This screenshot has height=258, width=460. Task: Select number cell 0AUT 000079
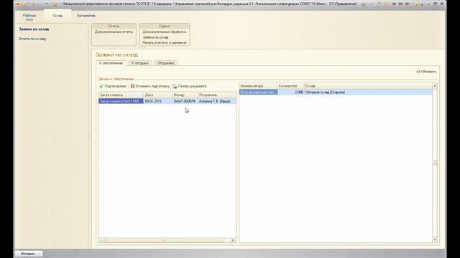coord(185,101)
